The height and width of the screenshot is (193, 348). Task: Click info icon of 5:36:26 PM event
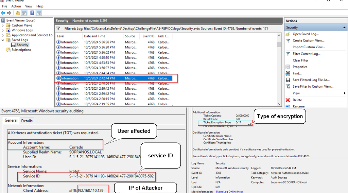click(x=58, y=42)
